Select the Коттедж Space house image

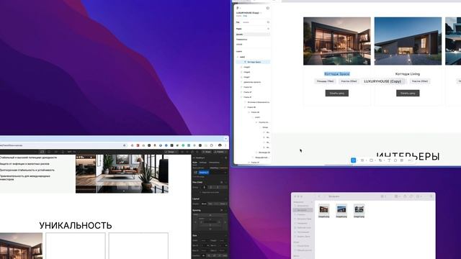(337, 41)
